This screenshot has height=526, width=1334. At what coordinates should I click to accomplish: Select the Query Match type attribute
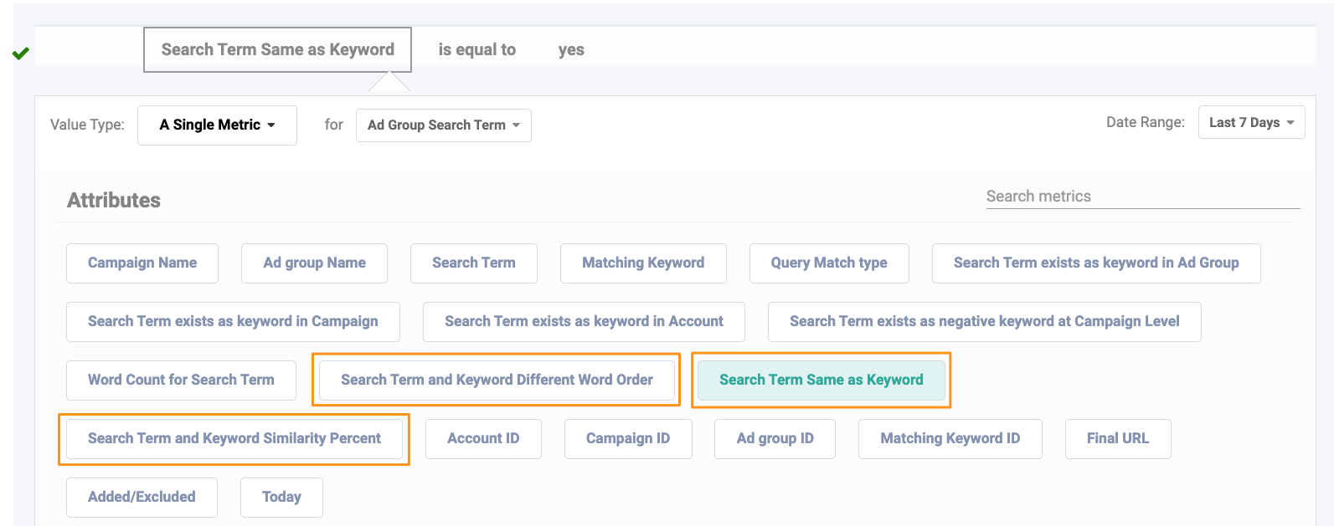click(828, 263)
